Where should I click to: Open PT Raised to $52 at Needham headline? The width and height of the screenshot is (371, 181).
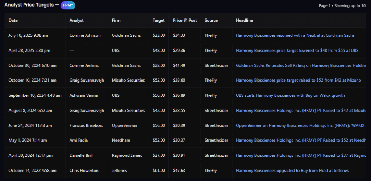click(x=300, y=141)
